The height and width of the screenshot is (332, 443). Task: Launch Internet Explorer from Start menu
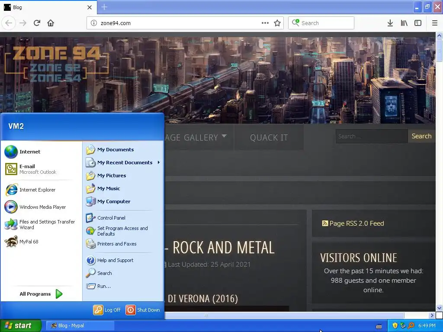30,190
